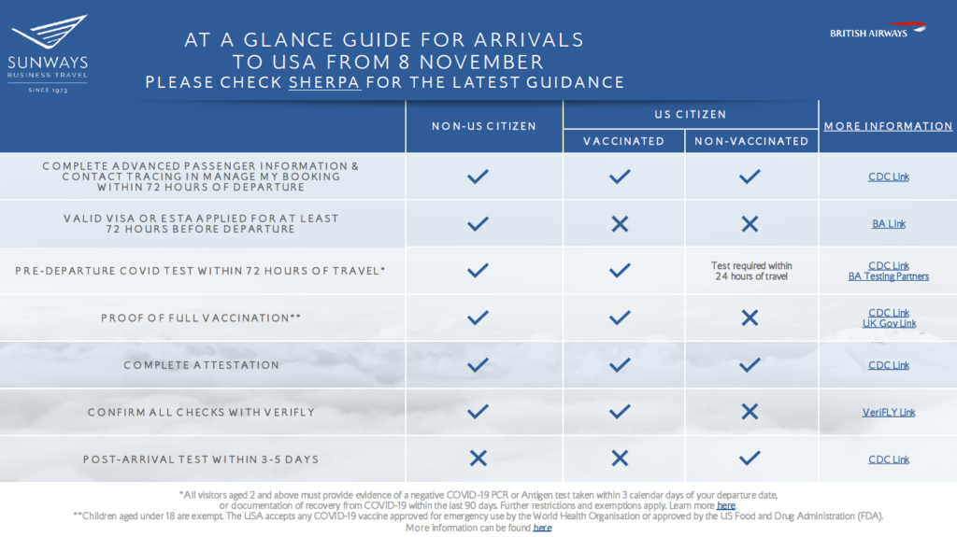Click the Non-US Citizen checkmark for valid visa
The width and height of the screenshot is (957, 537).
click(x=478, y=224)
